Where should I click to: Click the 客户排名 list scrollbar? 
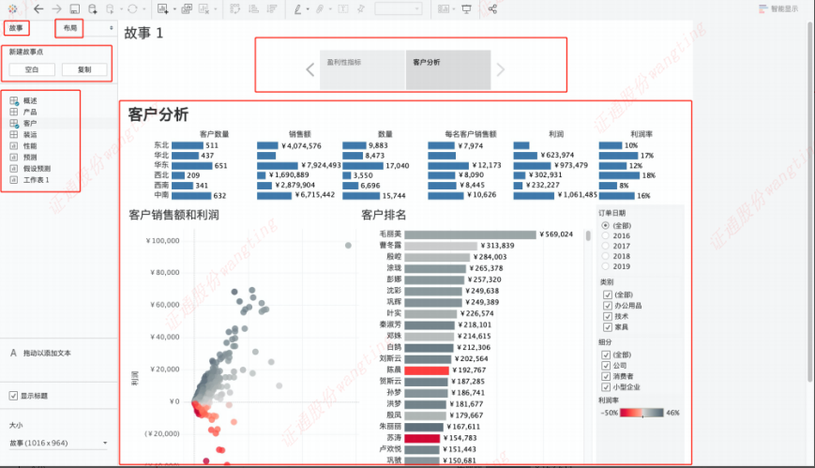pos(588,235)
